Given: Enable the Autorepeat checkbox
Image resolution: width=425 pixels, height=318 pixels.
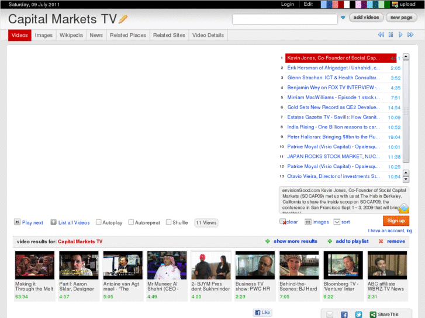Looking at the screenshot, I should coord(131,222).
